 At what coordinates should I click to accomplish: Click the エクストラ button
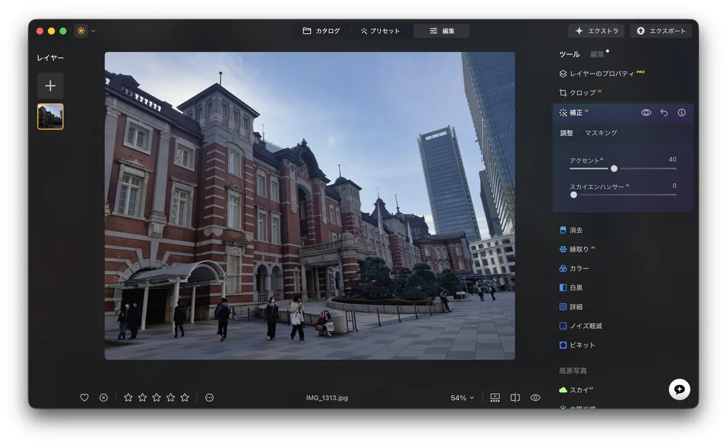597,31
